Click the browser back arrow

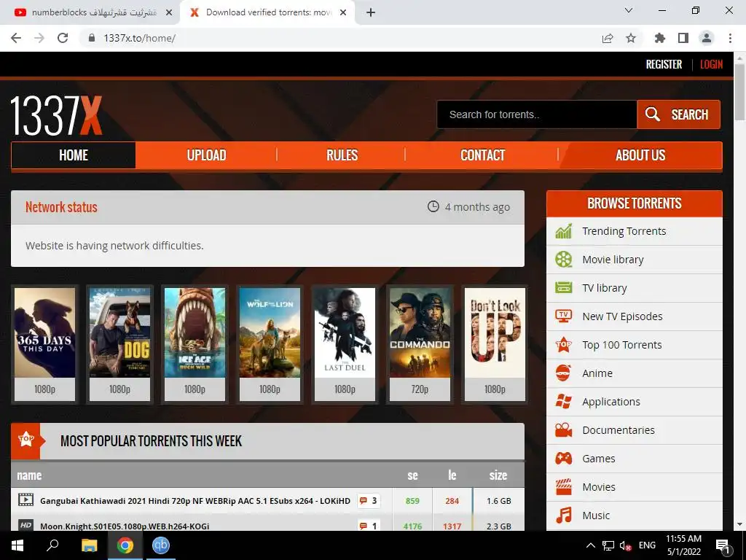tap(16, 38)
